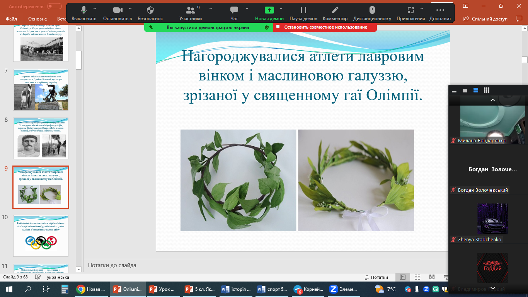This screenshot has height=297, width=528.
Task: Open ribbon display options icon
Action: tap(466, 6)
